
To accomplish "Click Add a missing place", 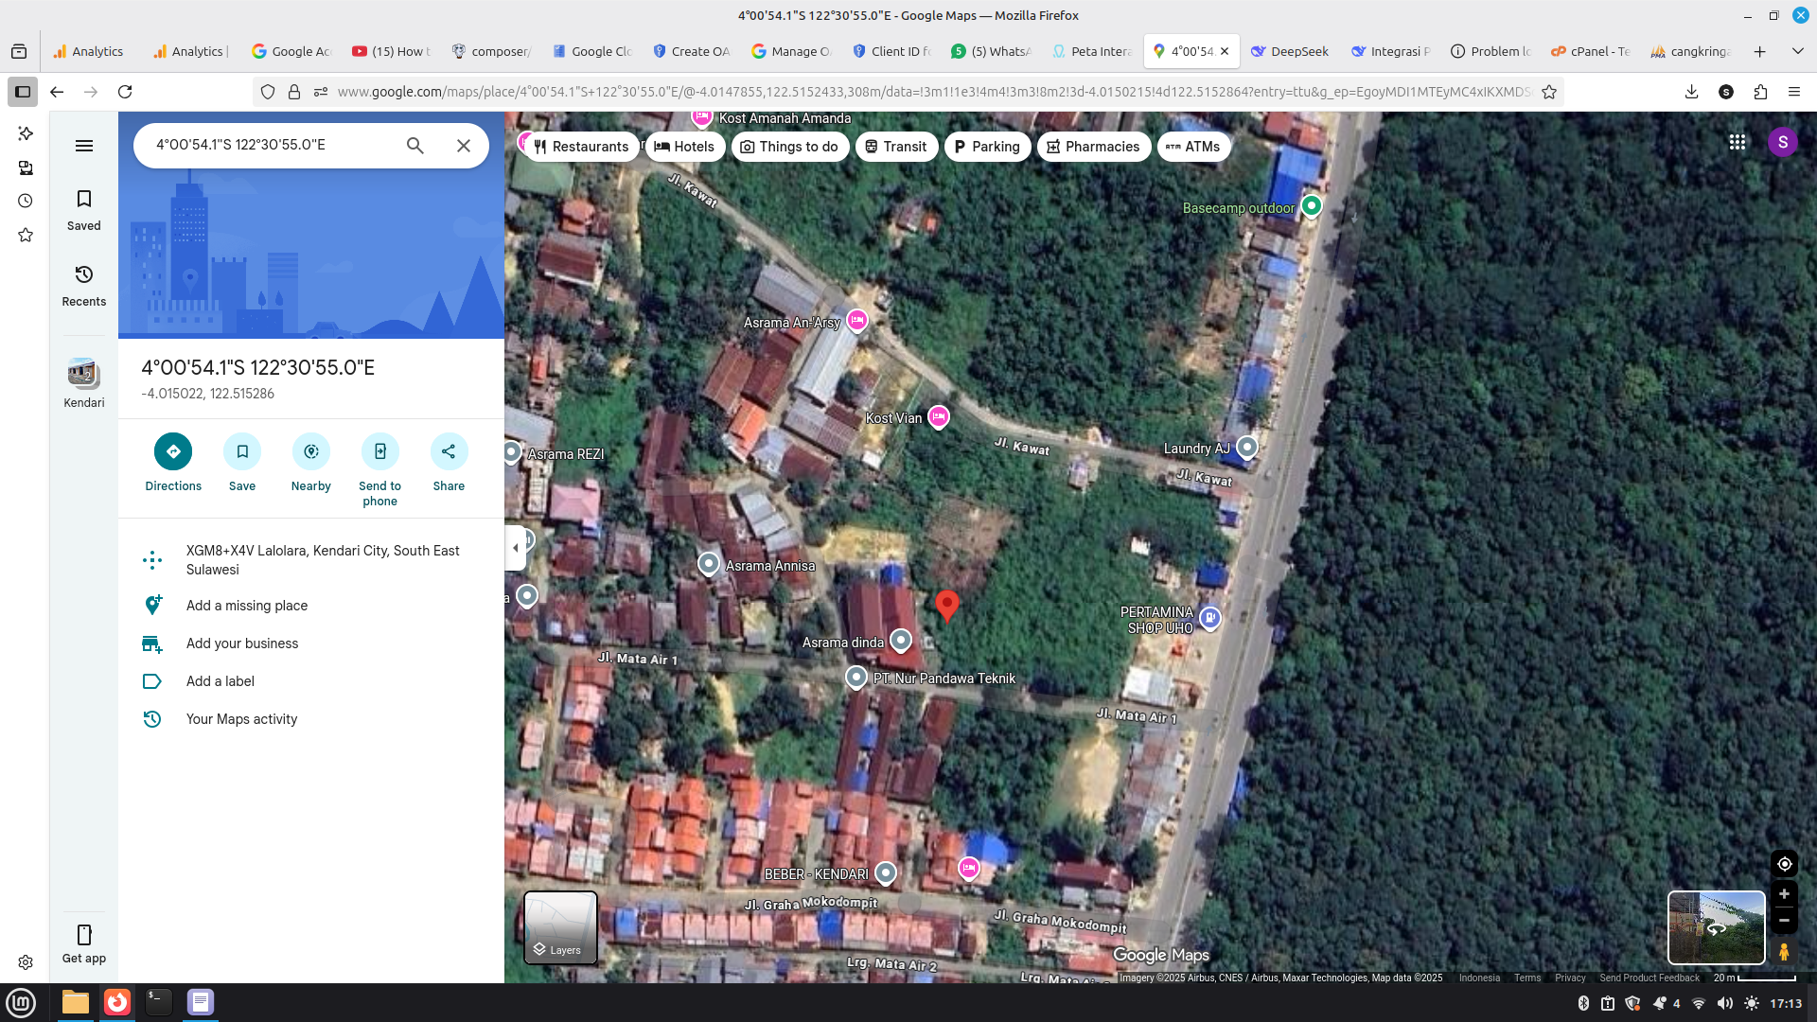I will (247, 605).
